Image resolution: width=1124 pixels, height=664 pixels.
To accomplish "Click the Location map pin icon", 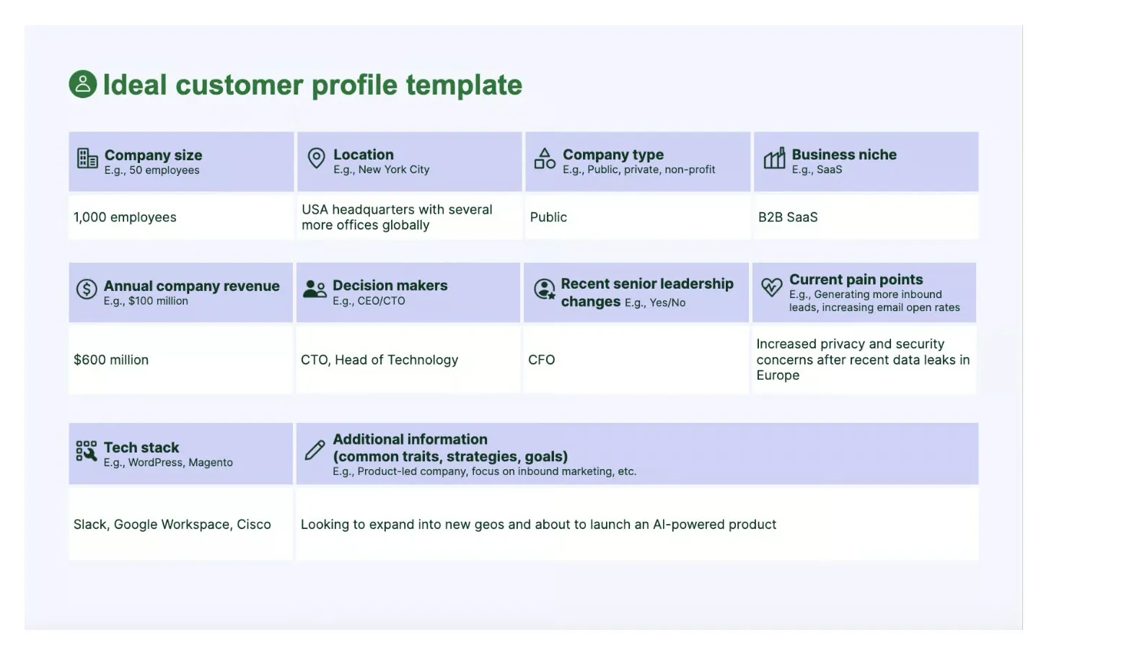I will click(x=316, y=158).
